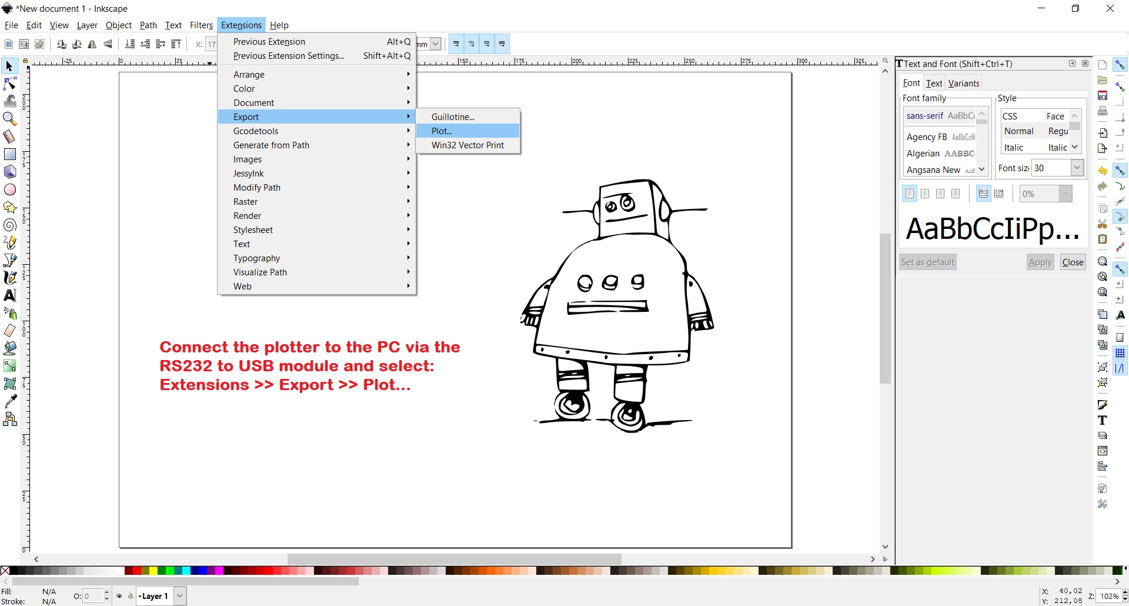
Task: Pick the cyan palette swatch
Action: (186, 571)
